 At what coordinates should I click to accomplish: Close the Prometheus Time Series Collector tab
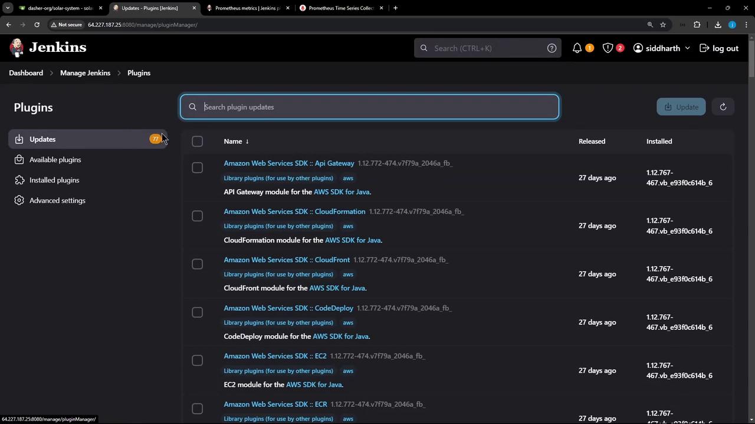[x=381, y=8]
